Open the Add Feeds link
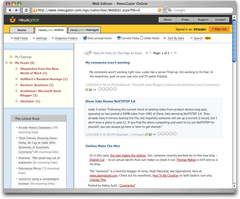 [x=21, y=38]
